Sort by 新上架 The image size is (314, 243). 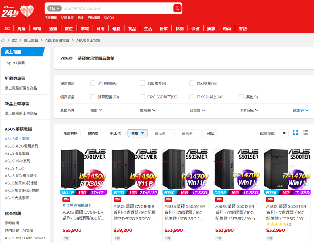pos(116,133)
